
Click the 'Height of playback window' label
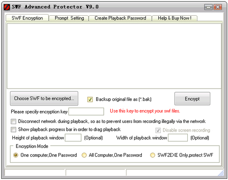(x=38, y=138)
